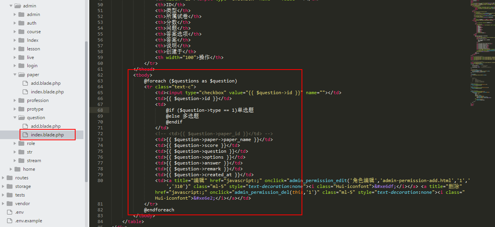Open index.blade.php under the paper folder
The width and height of the screenshot is (495, 227).
point(47,92)
